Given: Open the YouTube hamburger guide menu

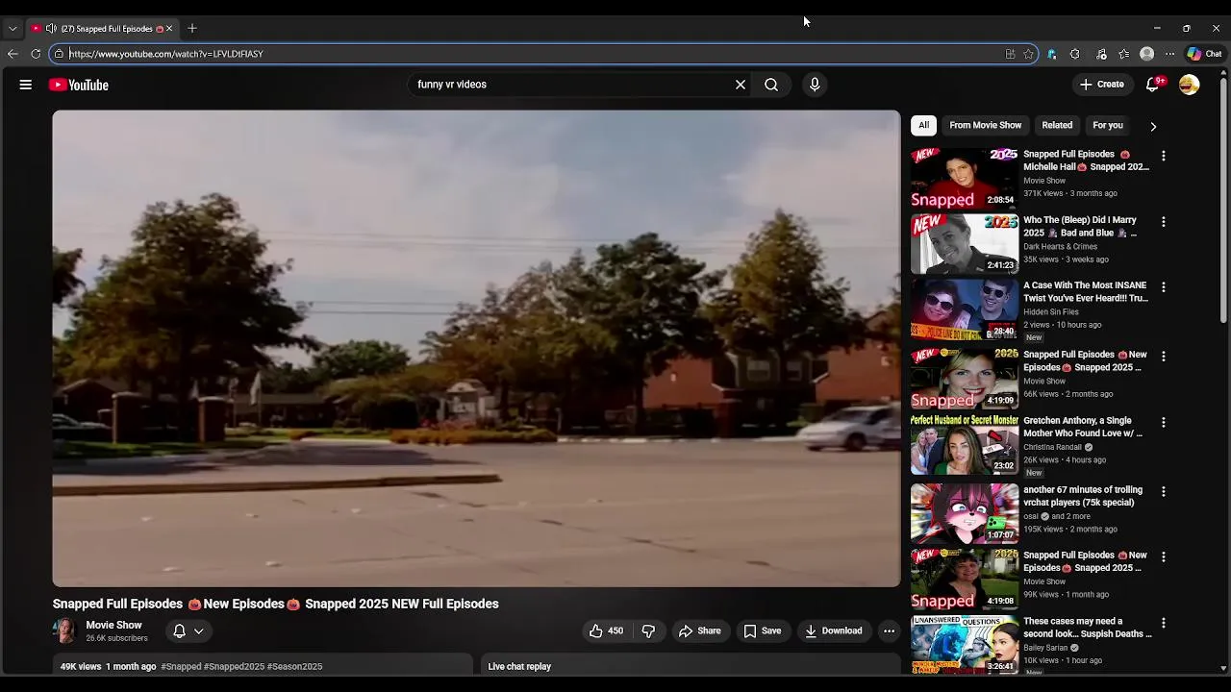Looking at the screenshot, I should (26, 85).
